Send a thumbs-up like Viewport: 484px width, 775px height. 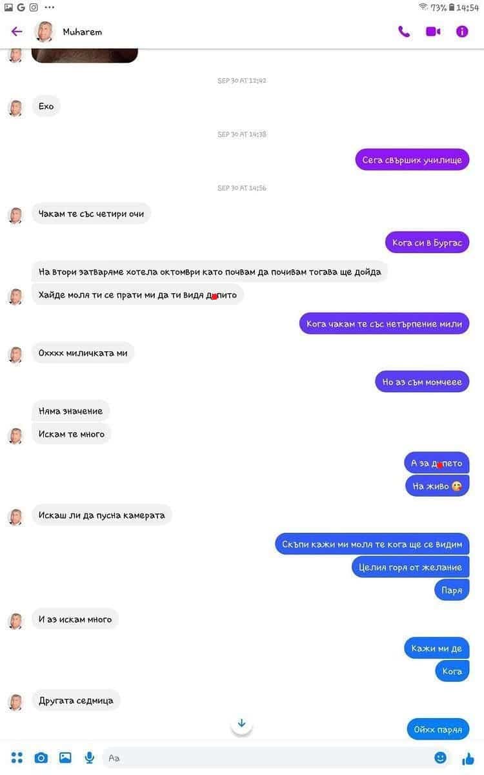tap(469, 758)
